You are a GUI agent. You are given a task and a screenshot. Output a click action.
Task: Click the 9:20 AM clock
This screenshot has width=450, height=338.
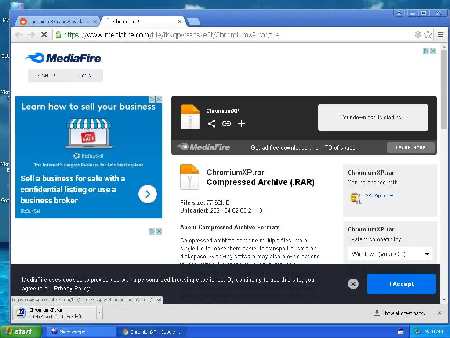pos(434,331)
